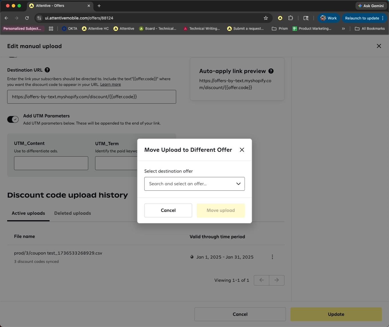Open the Learn more link
The width and height of the screenshot is (389, 327).
coord(111,84)
